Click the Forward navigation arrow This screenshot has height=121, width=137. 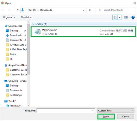coord(9,10)
